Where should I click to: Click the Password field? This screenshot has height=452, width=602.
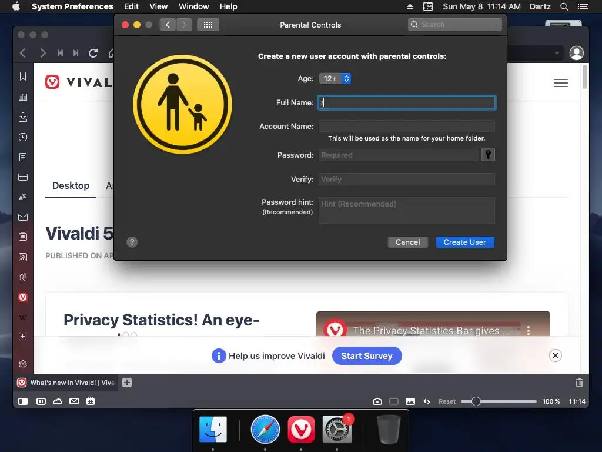pos(399,155)
